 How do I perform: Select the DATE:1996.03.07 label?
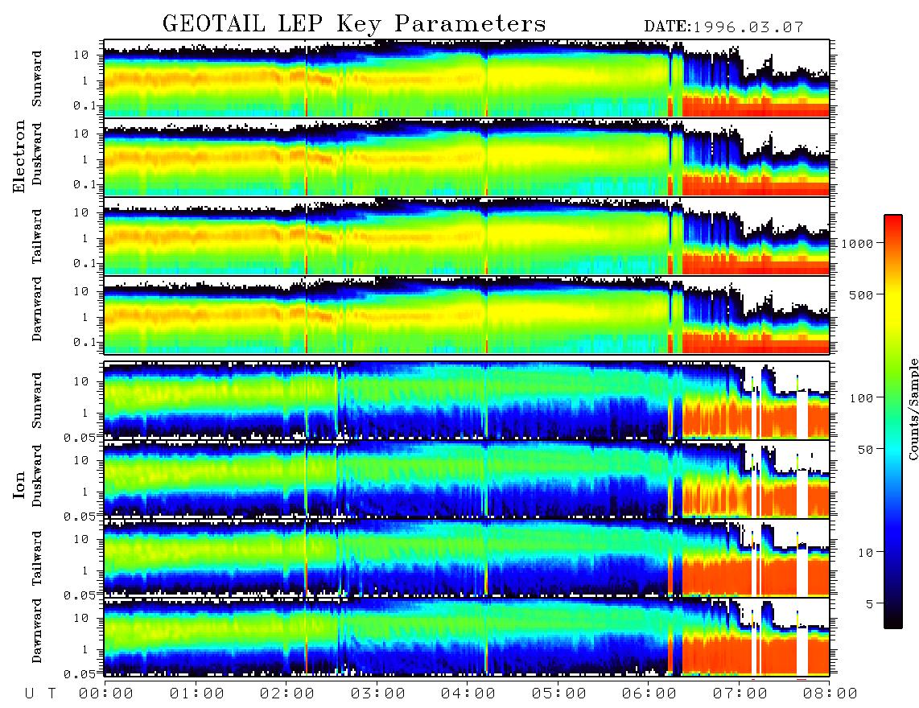click(x=723, y=27)
